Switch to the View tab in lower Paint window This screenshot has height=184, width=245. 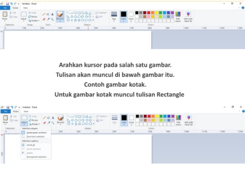(26, 111)
